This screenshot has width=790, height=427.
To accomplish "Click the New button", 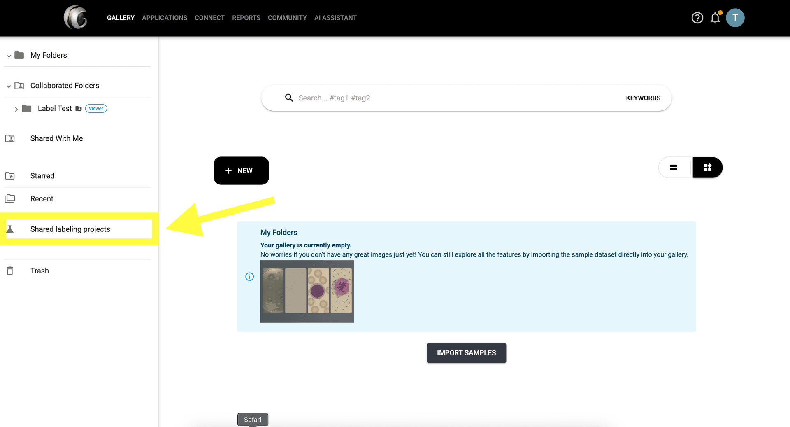I will pyautogui.click(x=241, y=170).
